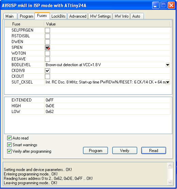Viewport: 177px width, 189px height.
Task: Click the Read fuses button
Action: 154,151
